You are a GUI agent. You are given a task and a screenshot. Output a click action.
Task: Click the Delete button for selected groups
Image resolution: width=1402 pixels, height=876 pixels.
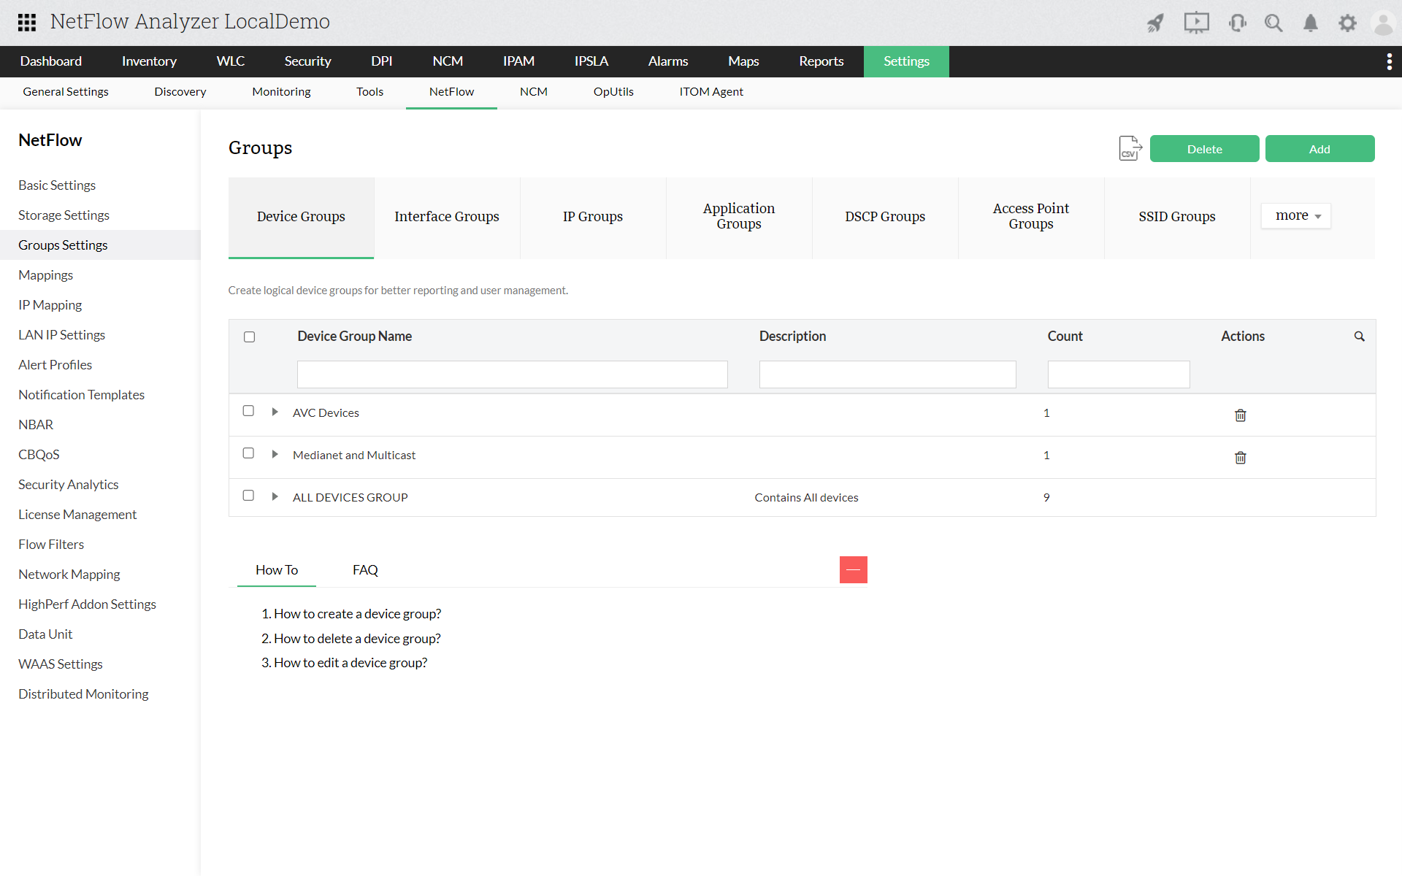(1204, 148)
